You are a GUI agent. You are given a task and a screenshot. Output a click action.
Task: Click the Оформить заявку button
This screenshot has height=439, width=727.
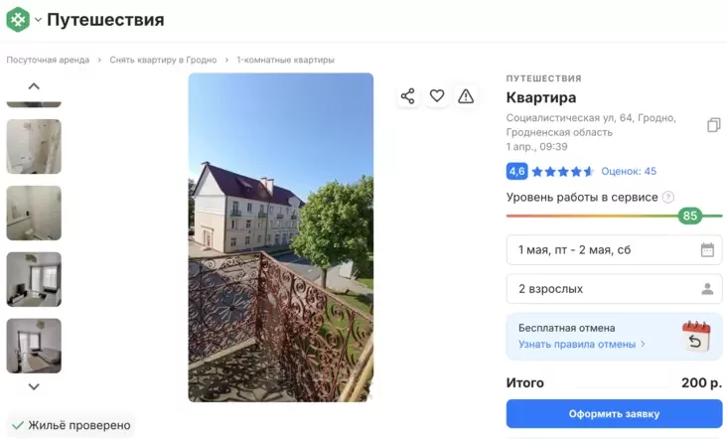614,413
